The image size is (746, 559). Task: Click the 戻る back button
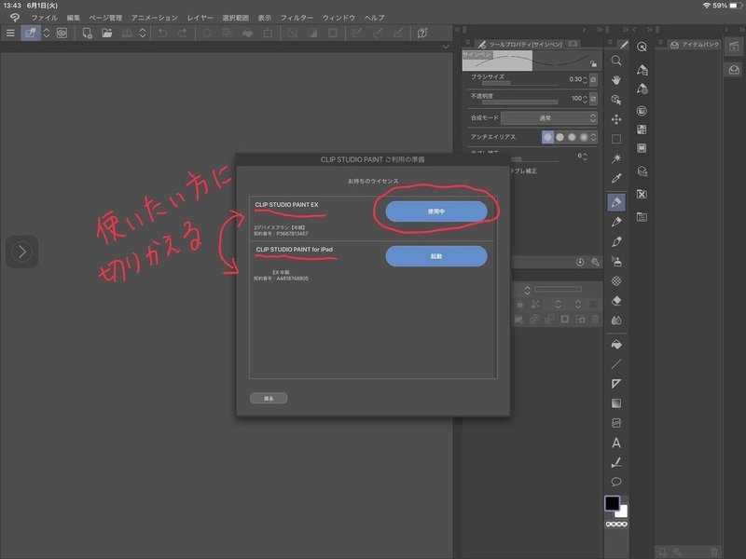(x=269, y=399)
